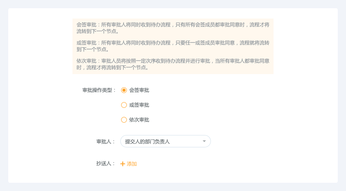346x191 pixels.
Task: Click the 依次审批 option label text
Action: 139,120
